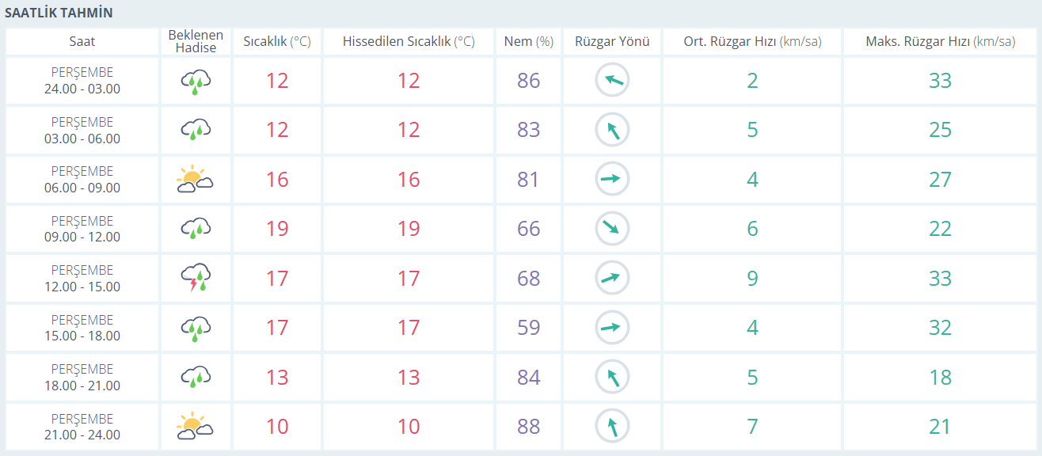Select the "Hissedilen Sıcaklık (°C)" column header
This screenshot has width=1042, height=456.
[409, 42]
